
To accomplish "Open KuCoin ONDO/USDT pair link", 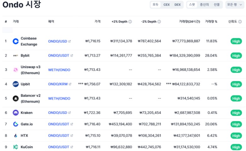I will pos(59,147).
